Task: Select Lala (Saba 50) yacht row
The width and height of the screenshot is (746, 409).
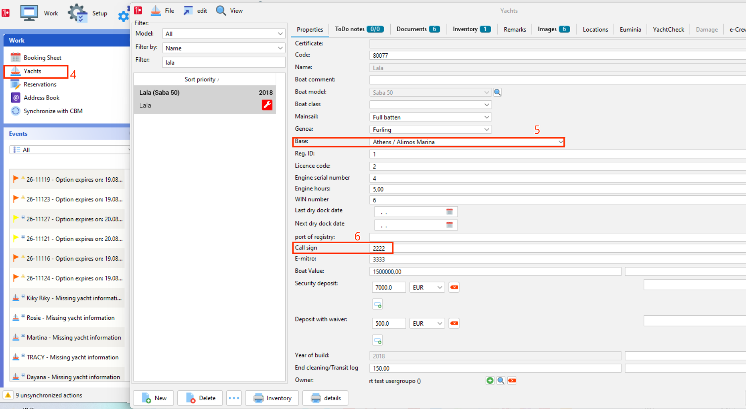Action: [x=205, y=99]
